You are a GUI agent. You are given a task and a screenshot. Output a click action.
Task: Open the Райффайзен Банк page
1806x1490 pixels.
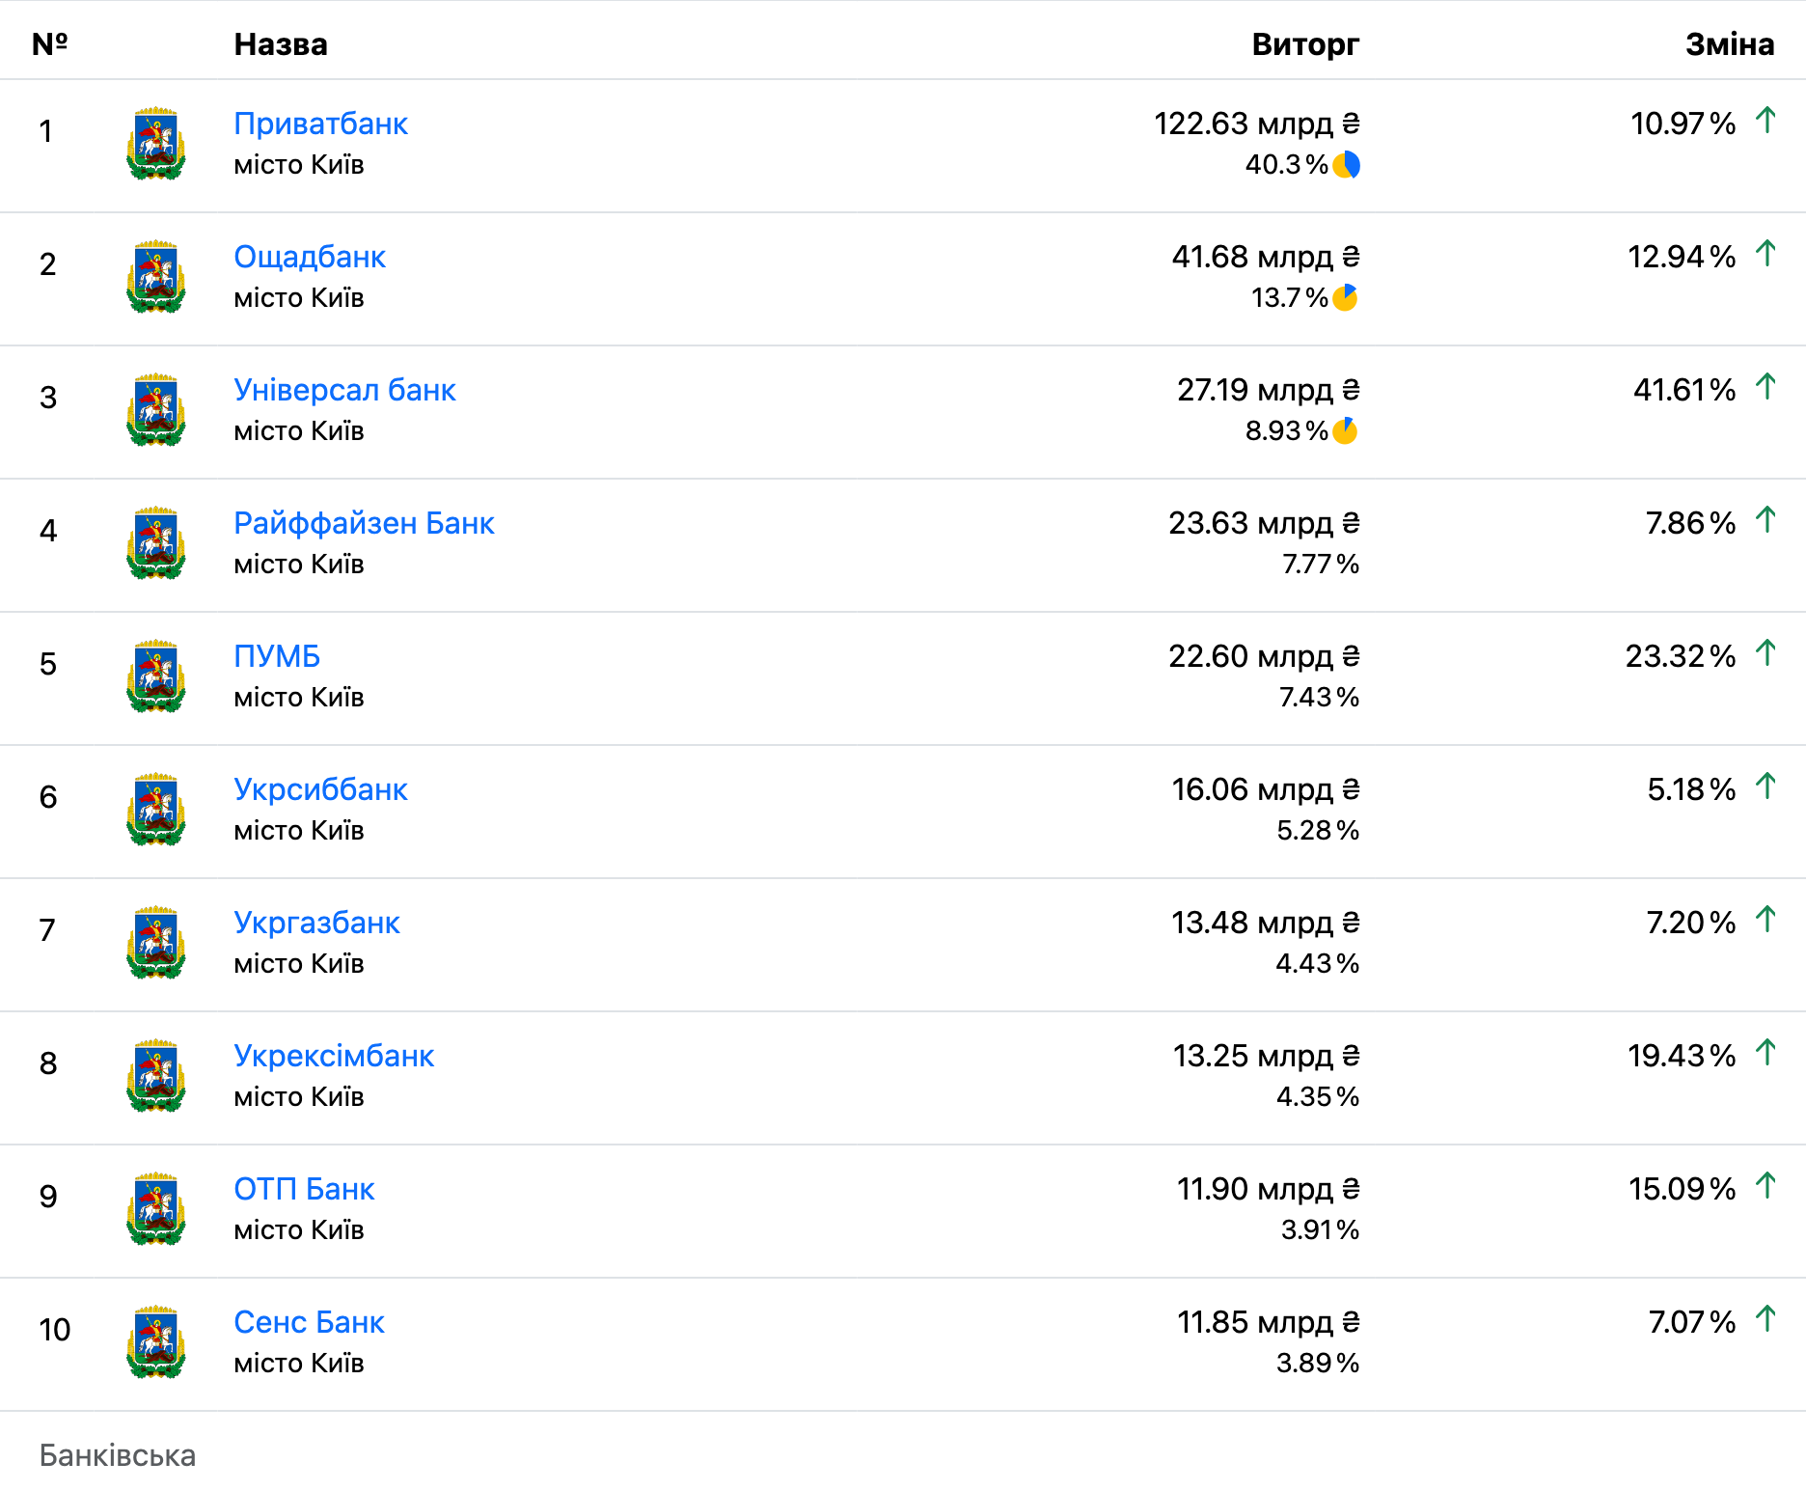364,523
